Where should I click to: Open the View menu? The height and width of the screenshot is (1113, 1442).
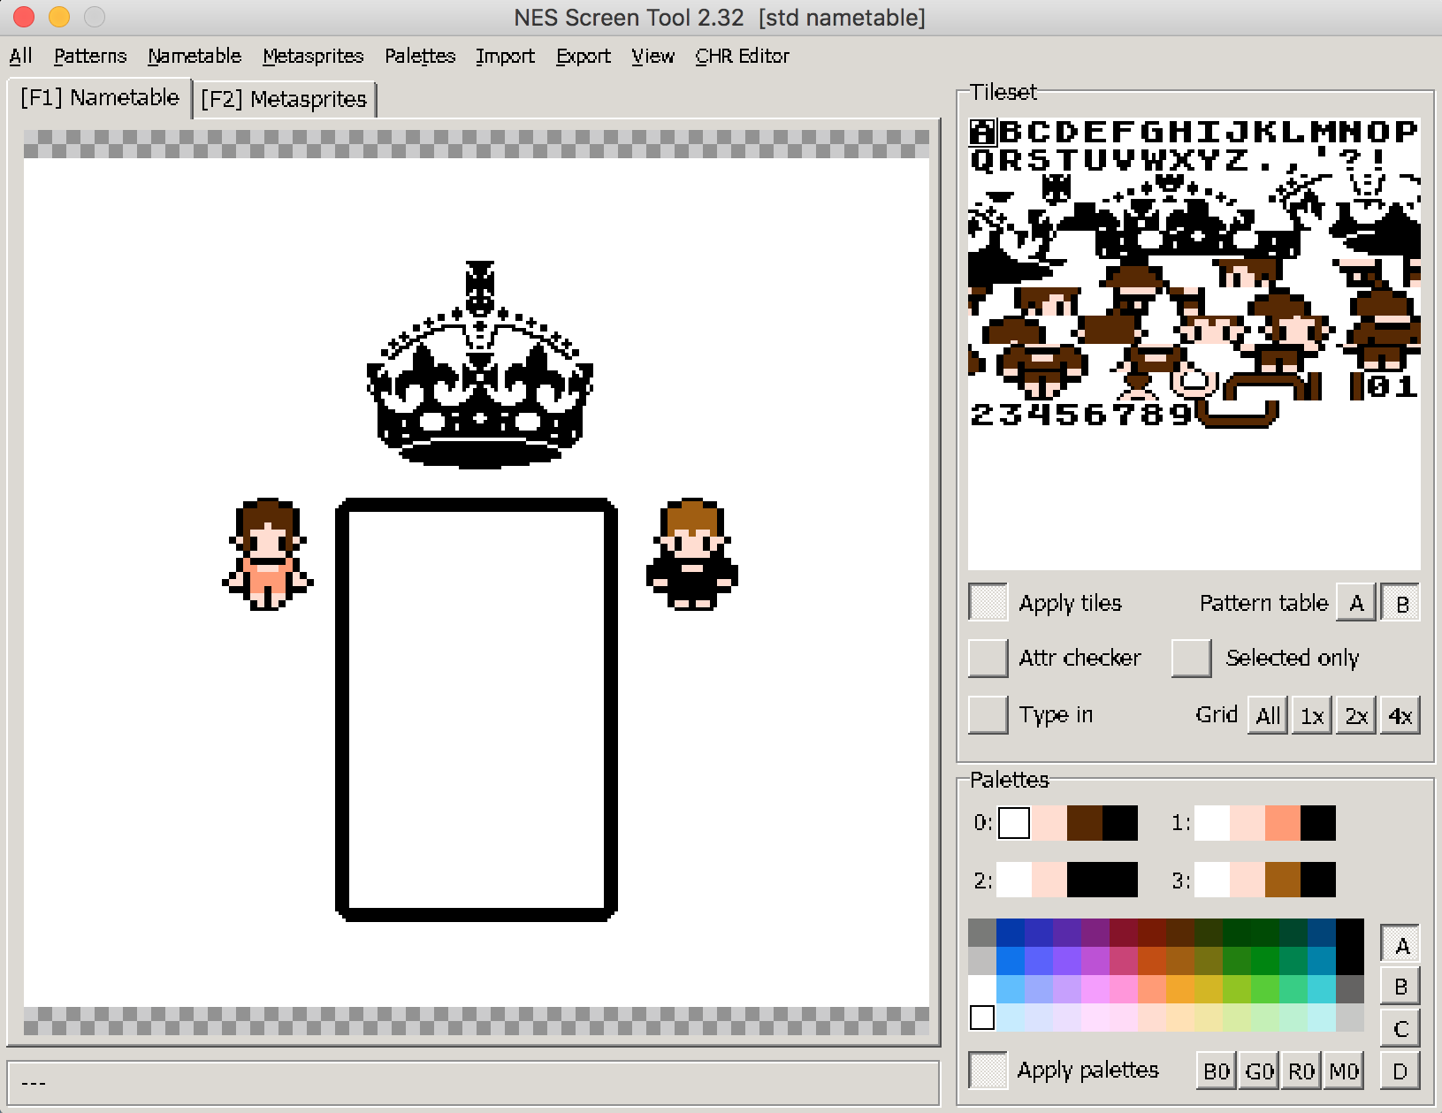coord(652,56)
